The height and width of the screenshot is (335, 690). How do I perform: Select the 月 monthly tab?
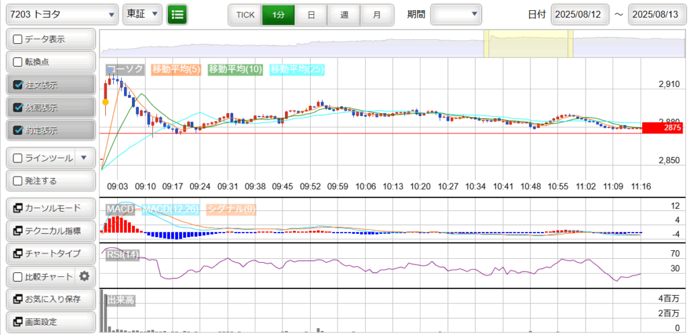coord(377,15)
